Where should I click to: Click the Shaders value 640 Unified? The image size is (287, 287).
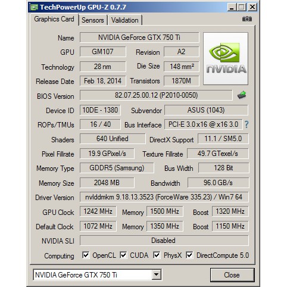(113, 139)
